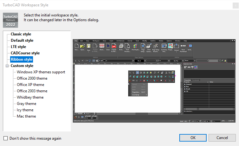Close the TurboCAD Workspace Style dialog

(236, 6)
